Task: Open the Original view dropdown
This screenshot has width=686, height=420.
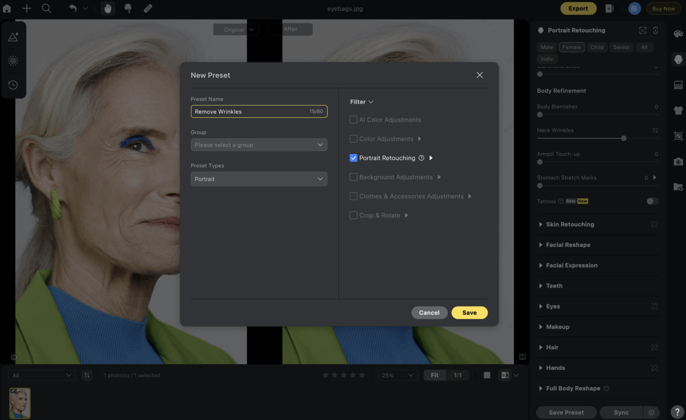Action: point(236,30)
